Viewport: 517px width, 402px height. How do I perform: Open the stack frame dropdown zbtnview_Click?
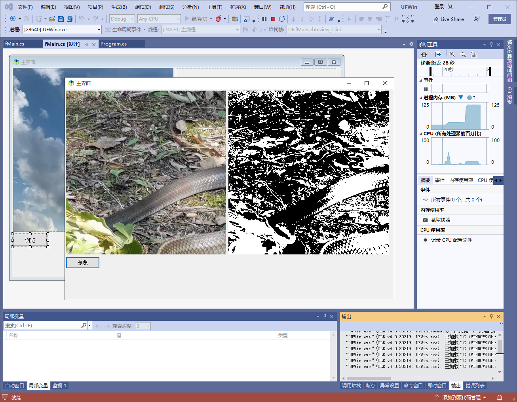[x=334, y=30]
